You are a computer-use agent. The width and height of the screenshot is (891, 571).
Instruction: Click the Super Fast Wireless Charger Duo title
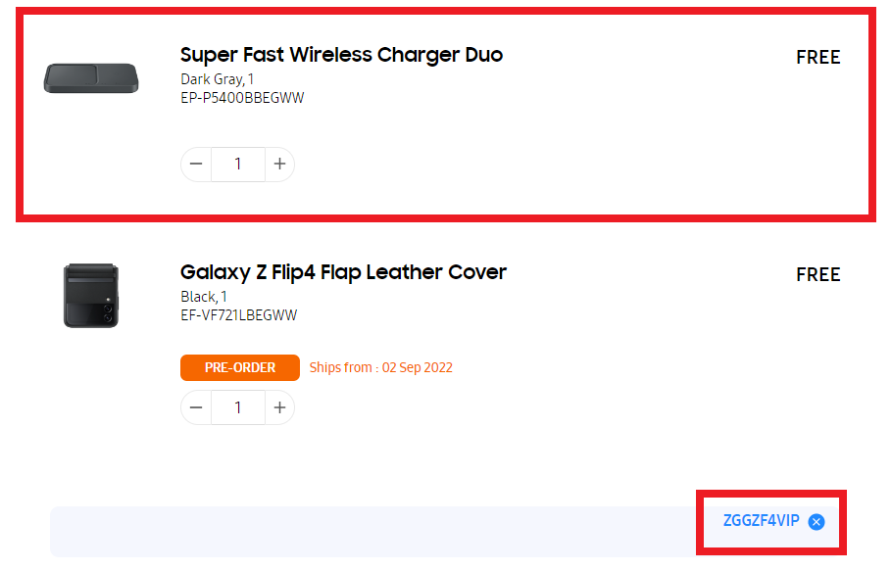tap(341, 55)
